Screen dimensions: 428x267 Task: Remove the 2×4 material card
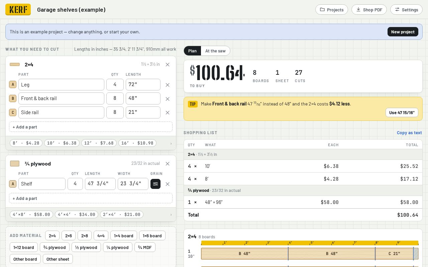coord(168,64)
